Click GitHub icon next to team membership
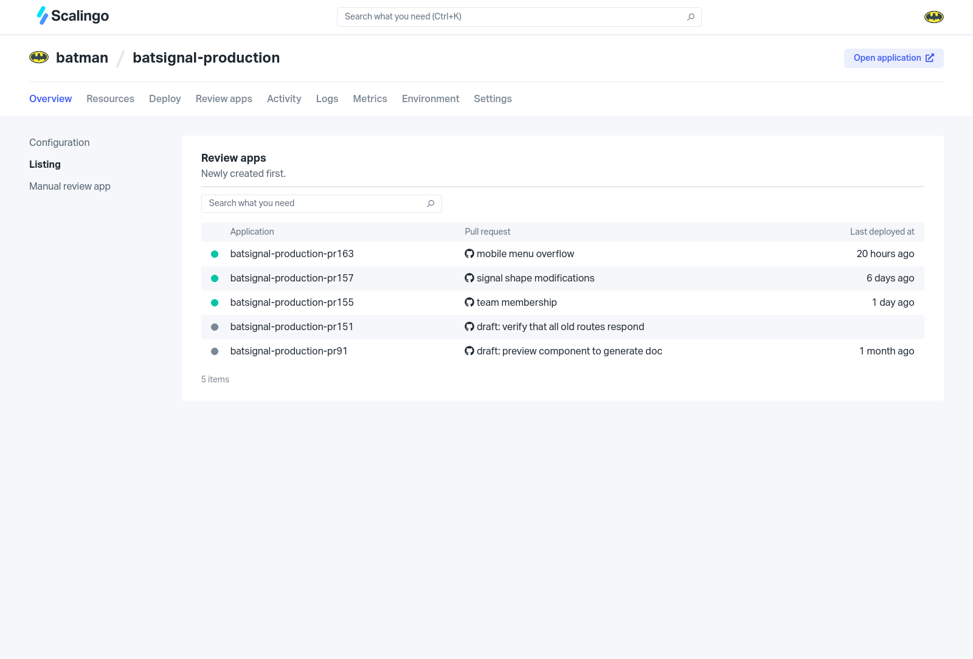The image size is (973, 659). tap(469, 303)
